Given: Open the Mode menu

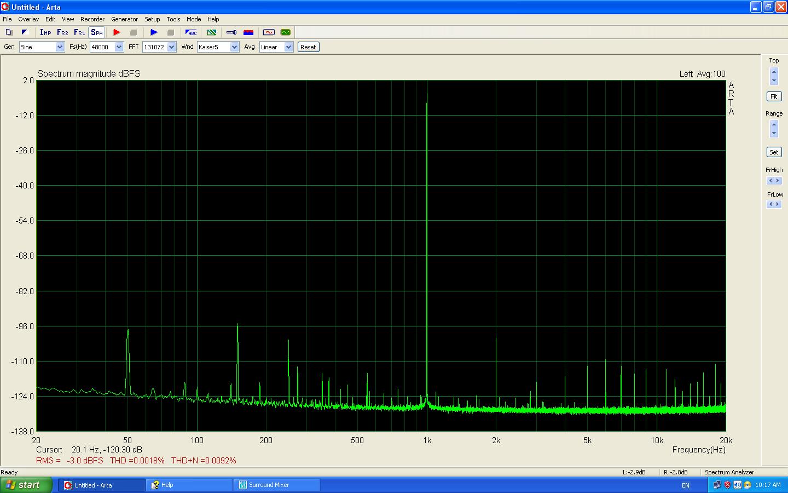Looking at the screenshot, I should pos(194,19).
